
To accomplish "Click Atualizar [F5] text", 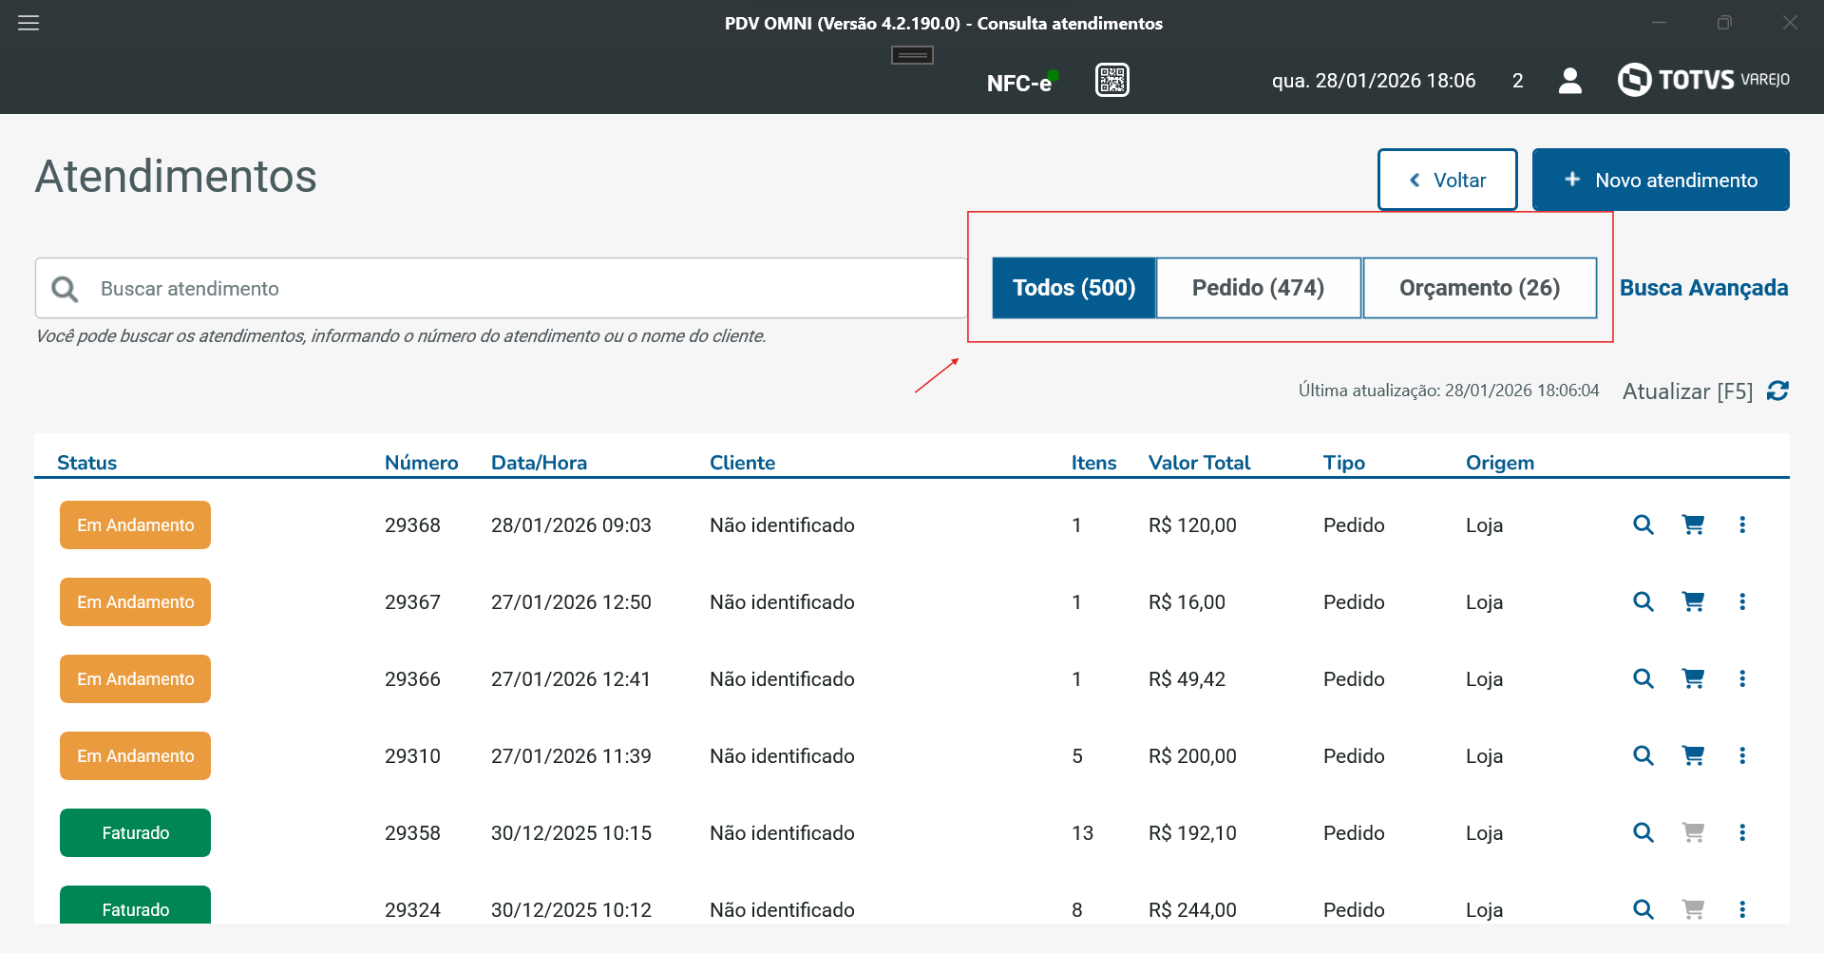I will coord(1687,391).
